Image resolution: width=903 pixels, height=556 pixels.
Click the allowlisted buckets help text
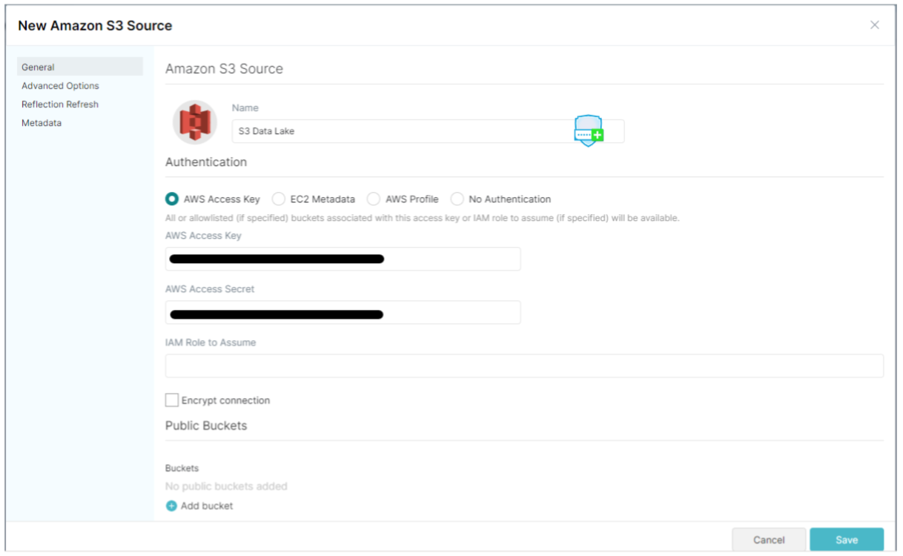tap(423, 218)
